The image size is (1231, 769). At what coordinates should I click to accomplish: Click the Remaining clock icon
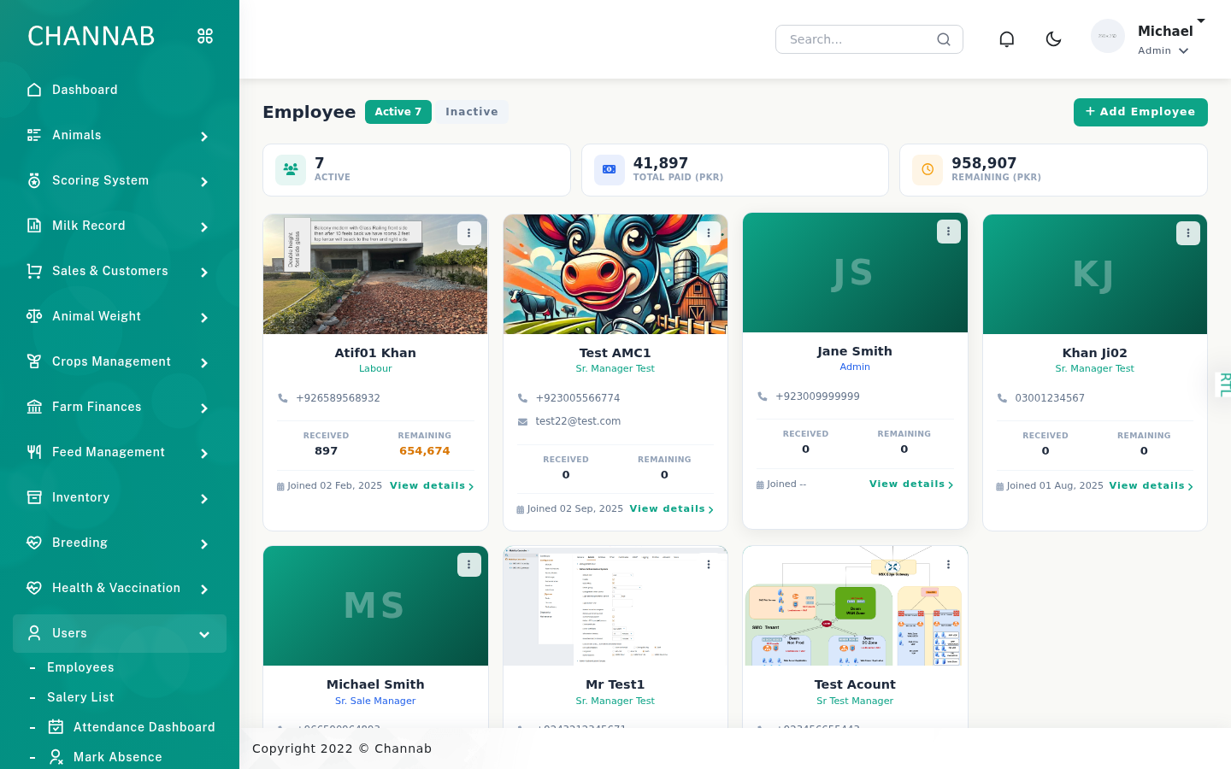pos(928,169)
